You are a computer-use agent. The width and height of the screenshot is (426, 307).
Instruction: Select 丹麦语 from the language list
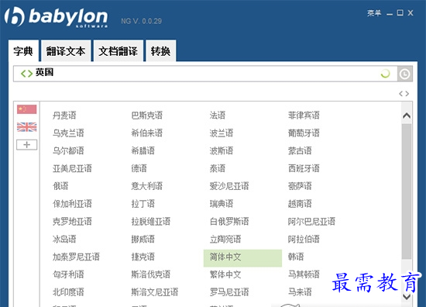pyautogui.click(x=64, y=116)
